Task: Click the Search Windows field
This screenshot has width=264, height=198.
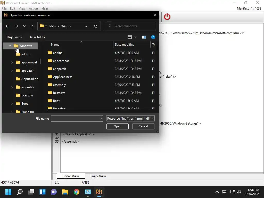Action: click(x=130, y=26)
